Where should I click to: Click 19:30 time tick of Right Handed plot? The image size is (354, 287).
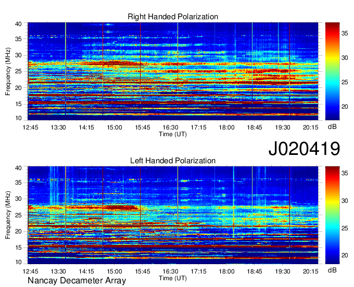[x=283, y=127]
